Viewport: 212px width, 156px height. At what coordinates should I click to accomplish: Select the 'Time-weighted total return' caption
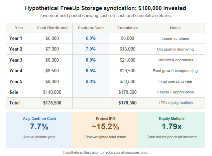(x=105, y=137)
